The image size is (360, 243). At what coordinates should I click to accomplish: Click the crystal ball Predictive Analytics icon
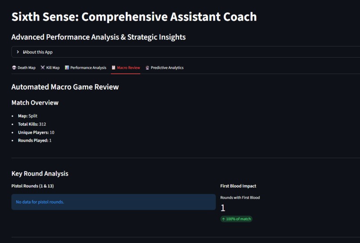pos(147,67)
